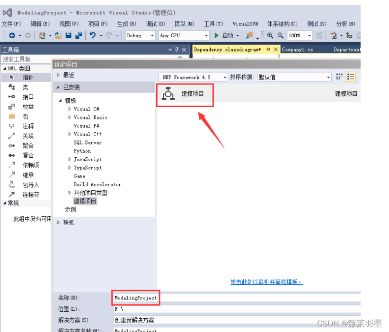The image size is (389, 332).
Task: Select Build Accelerator template category
Action: point(97,185)
